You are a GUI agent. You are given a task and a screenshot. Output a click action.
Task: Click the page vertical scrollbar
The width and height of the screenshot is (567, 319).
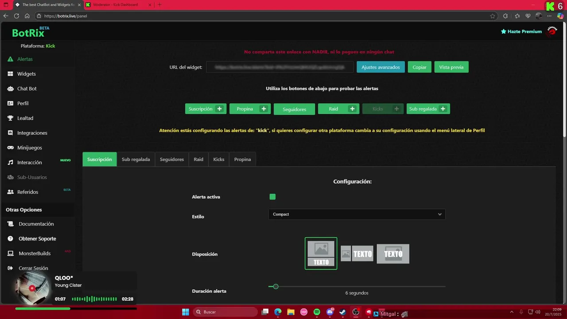pyautogui.click(x=564, y=80)
